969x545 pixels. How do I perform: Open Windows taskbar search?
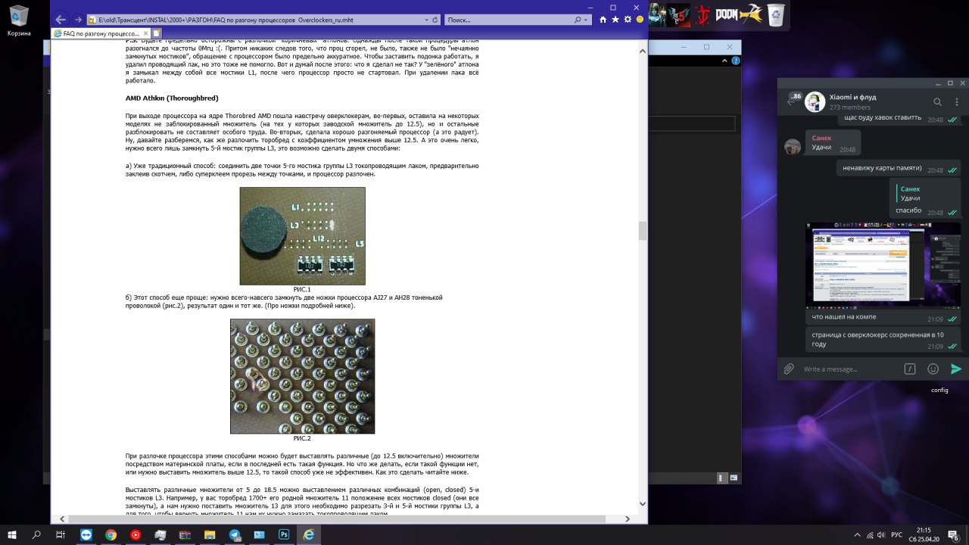coord(36,534)
